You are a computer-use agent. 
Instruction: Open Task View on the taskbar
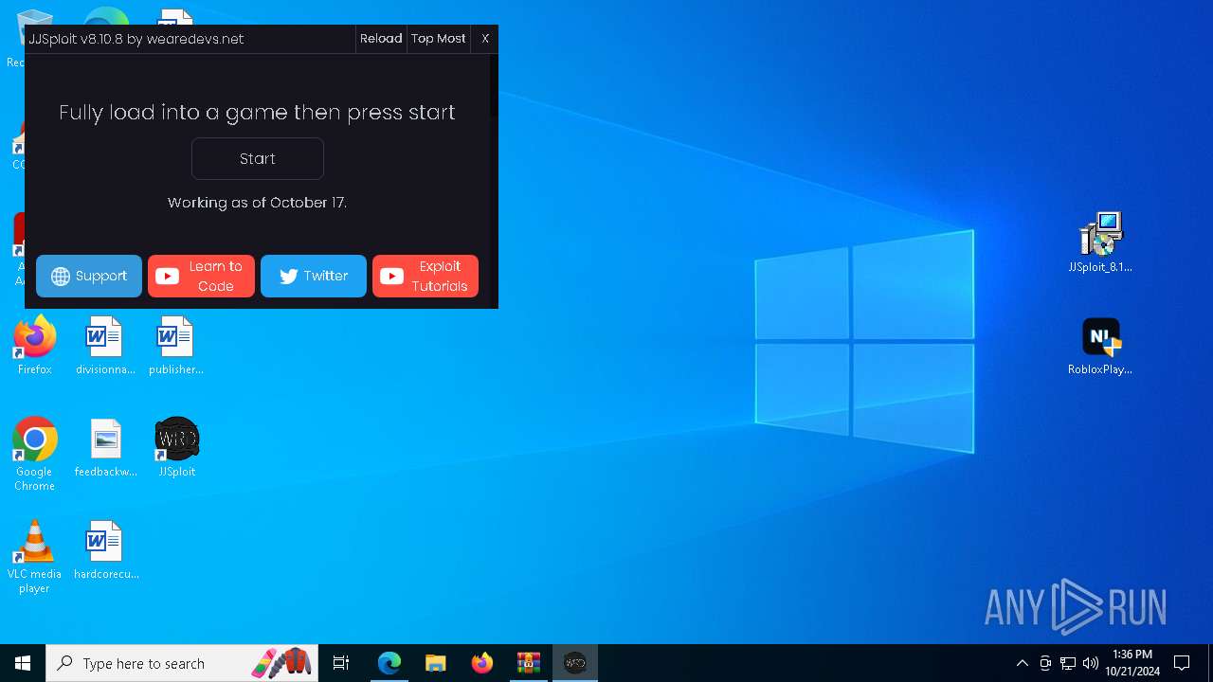pyautogui.click(x=341, y=663)
